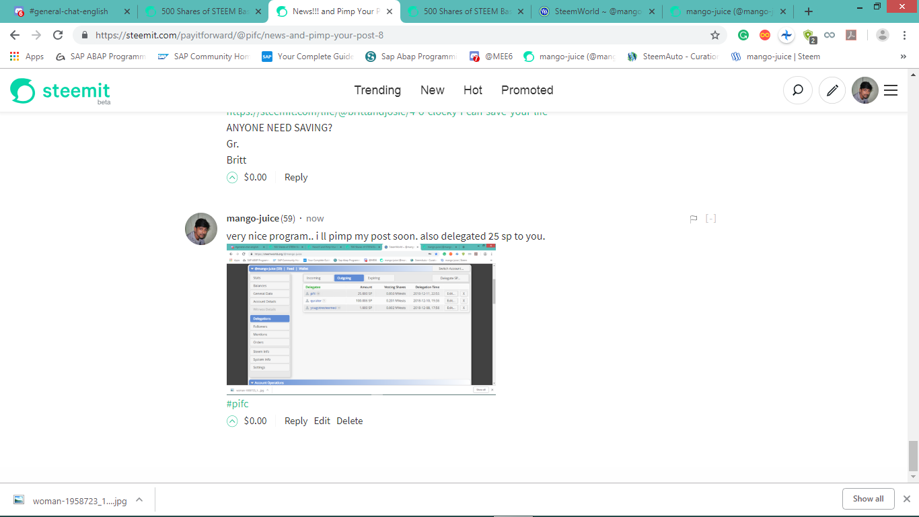Open the red infinity extension icon
Image resolution: width=919 pixels, height=517 pixels.
[x=765, y=35]
